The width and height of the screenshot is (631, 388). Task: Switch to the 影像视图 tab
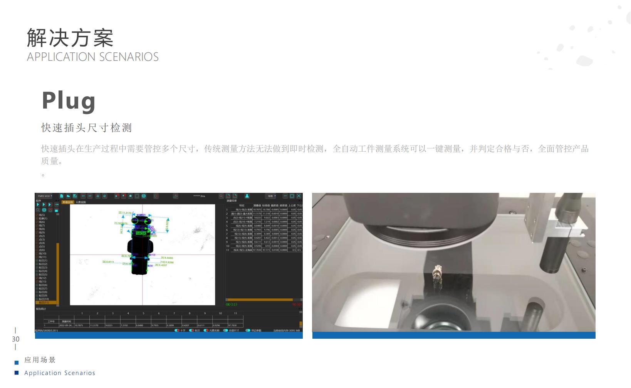click(x=68, y=202)
